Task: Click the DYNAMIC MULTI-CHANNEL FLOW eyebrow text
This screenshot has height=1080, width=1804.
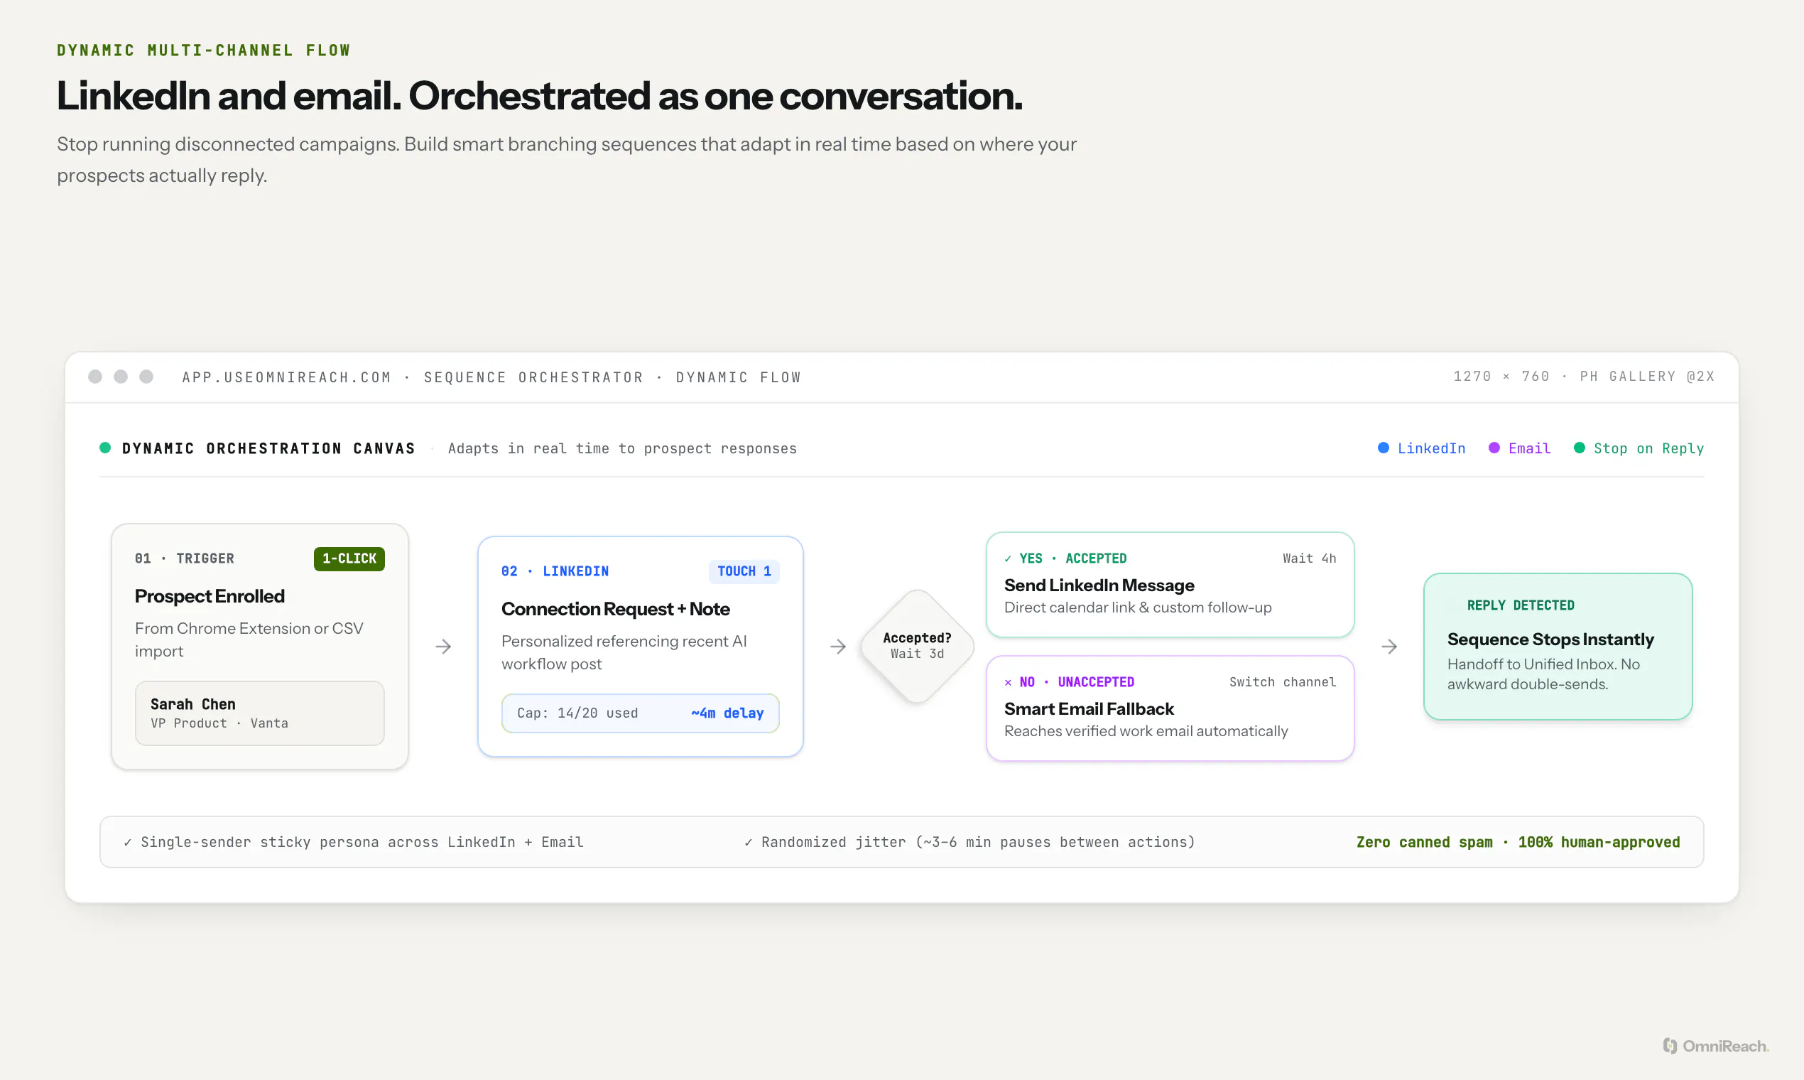Action: pyautogui.click(x=204, y=50)
